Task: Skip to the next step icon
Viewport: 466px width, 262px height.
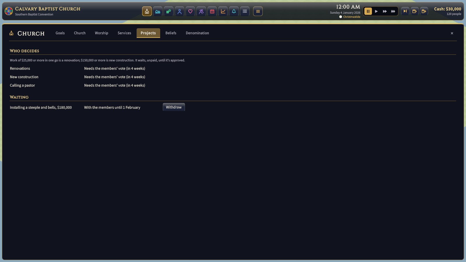Action: [405, 11]
